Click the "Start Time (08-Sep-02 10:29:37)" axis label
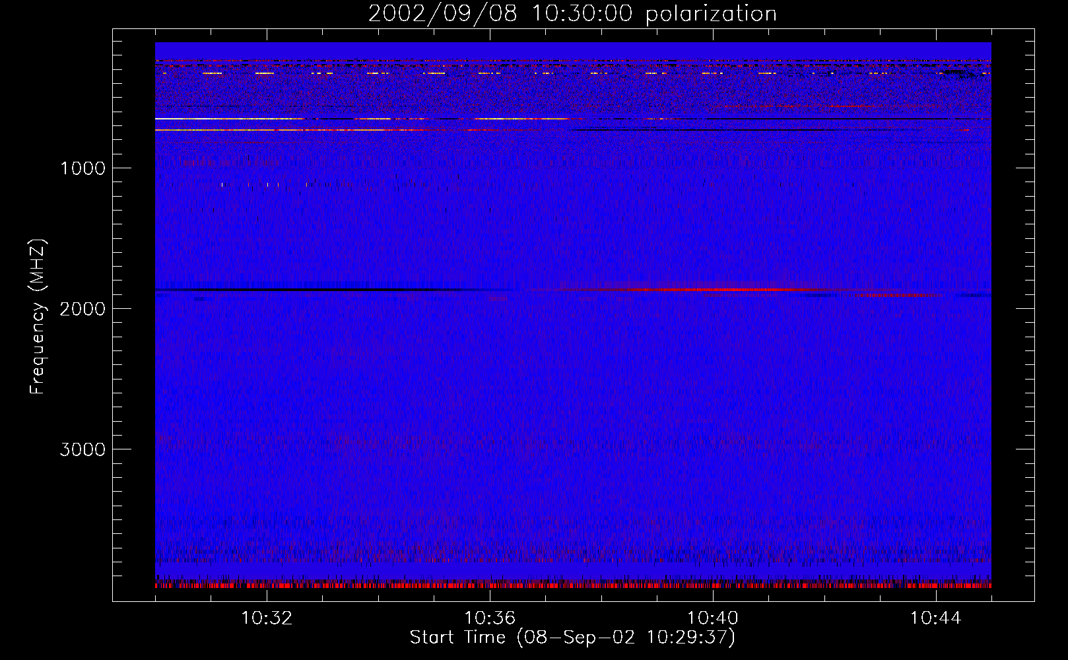Screen dimensions: 1068x660 pyautogui.click(x=572, y=638)
